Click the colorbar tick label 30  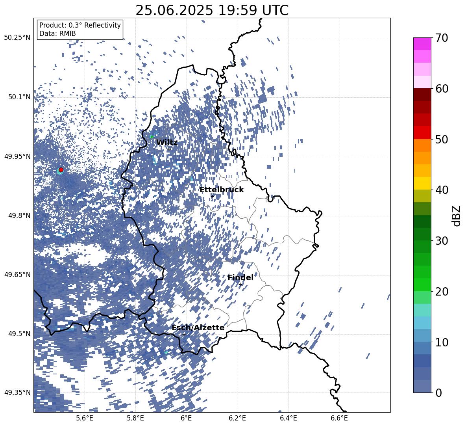(442, 240)
